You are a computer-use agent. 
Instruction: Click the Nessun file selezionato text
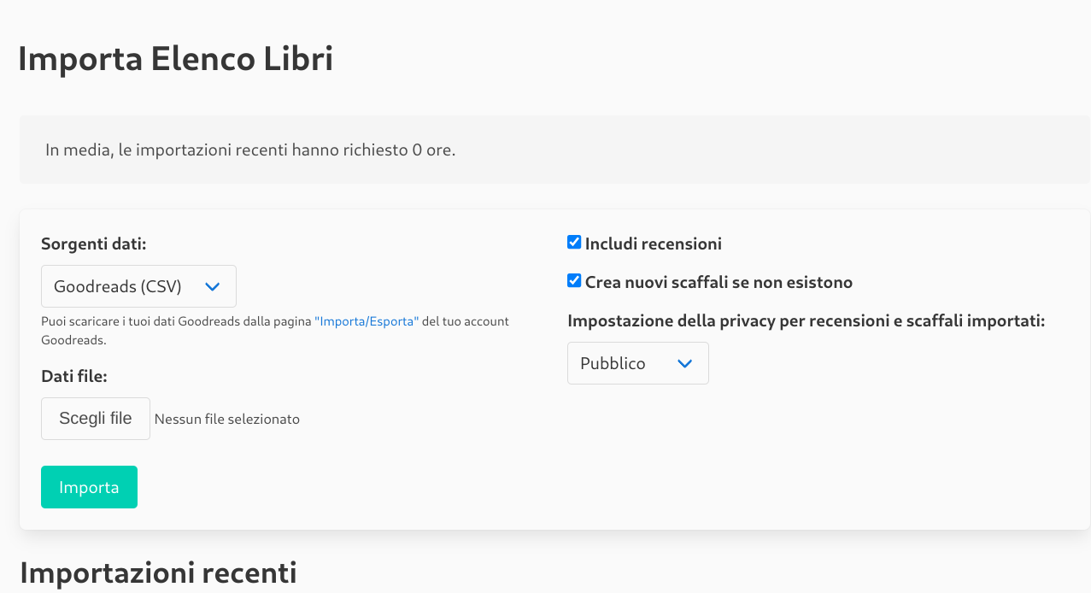tap(227, 419)
